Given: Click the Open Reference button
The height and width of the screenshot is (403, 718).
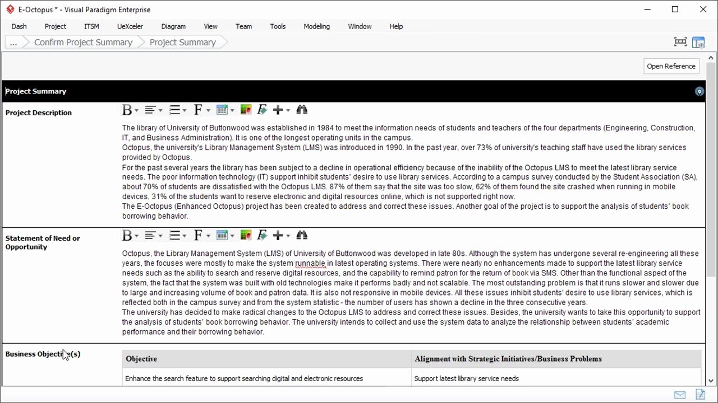Looking at the screenshot, I should pyautogui.click(x=671, y=66).
